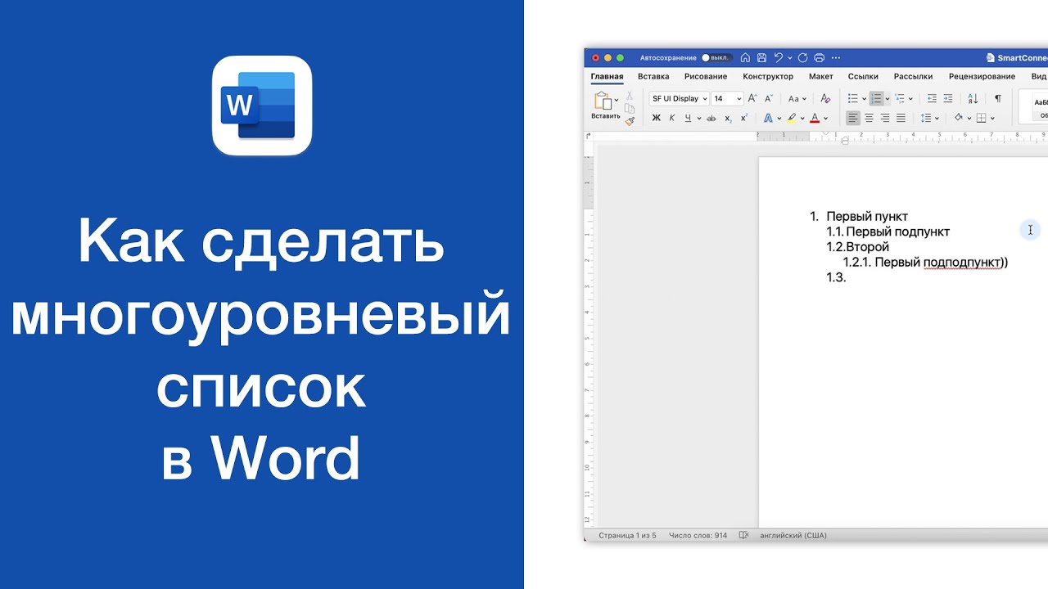Click the Страница 1 из 5 status indicator
1048x589 pixels.
click(627, 535)
